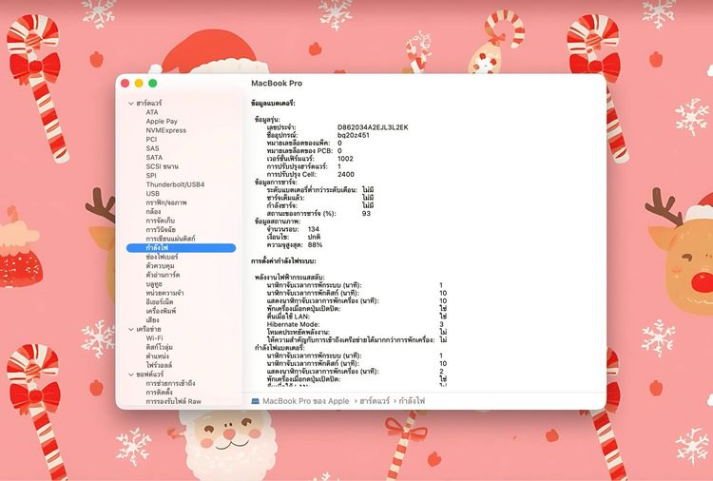
Task: Open เครื่องพิมพ์ in the sidebar
Action: [x=161, y=311]
